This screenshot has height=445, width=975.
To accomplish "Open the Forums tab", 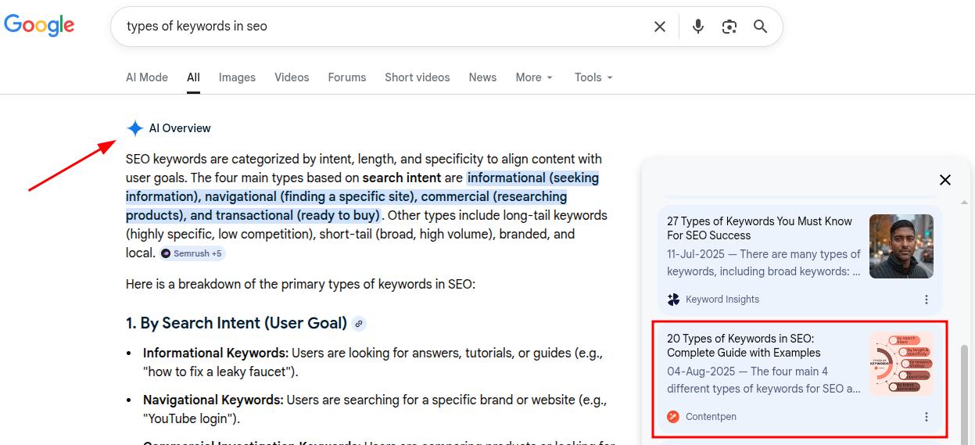I will click(347, 77).
